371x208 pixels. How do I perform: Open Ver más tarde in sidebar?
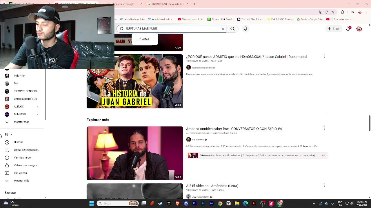coord(22,157)
